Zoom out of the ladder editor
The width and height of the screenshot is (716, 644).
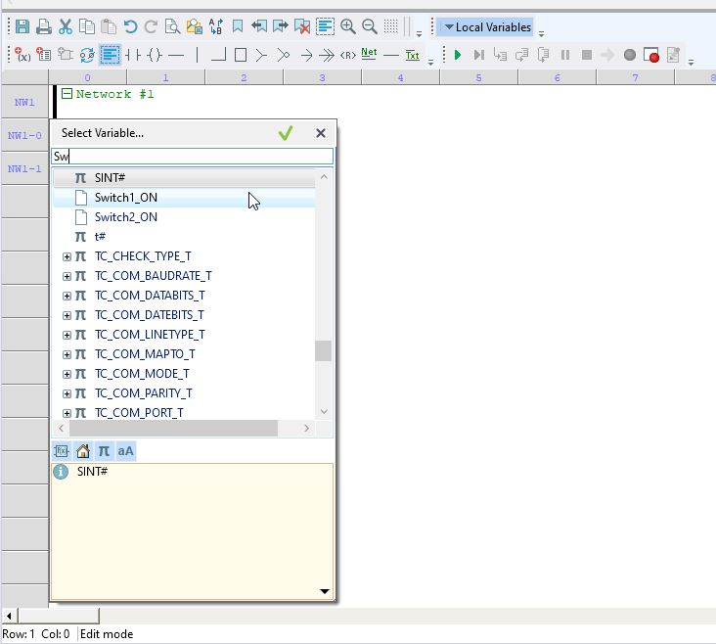(x=370, y=26)
